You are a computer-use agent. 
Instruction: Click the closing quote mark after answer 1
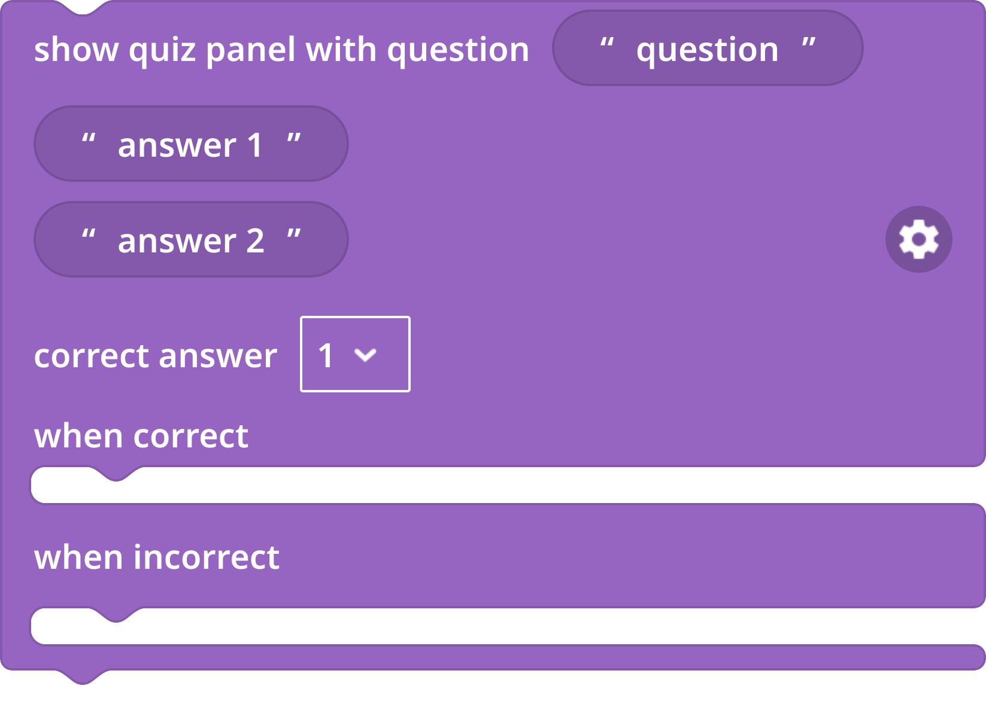pyautogui.click(x=294, y=139)
